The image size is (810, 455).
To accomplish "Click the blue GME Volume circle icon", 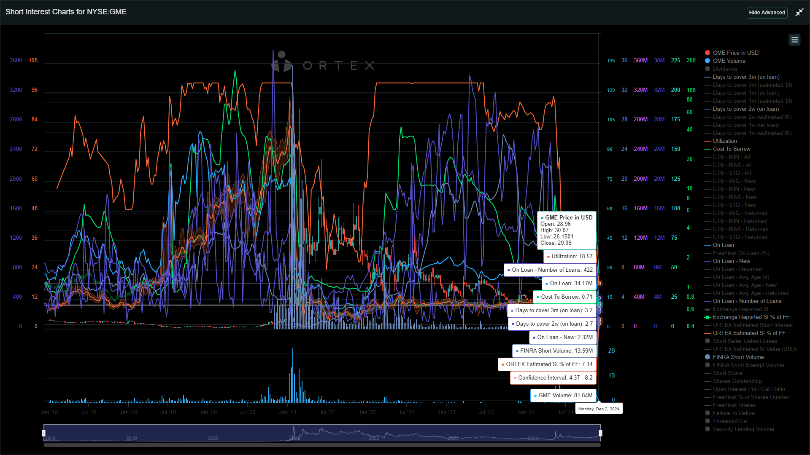I will [707, 61].
